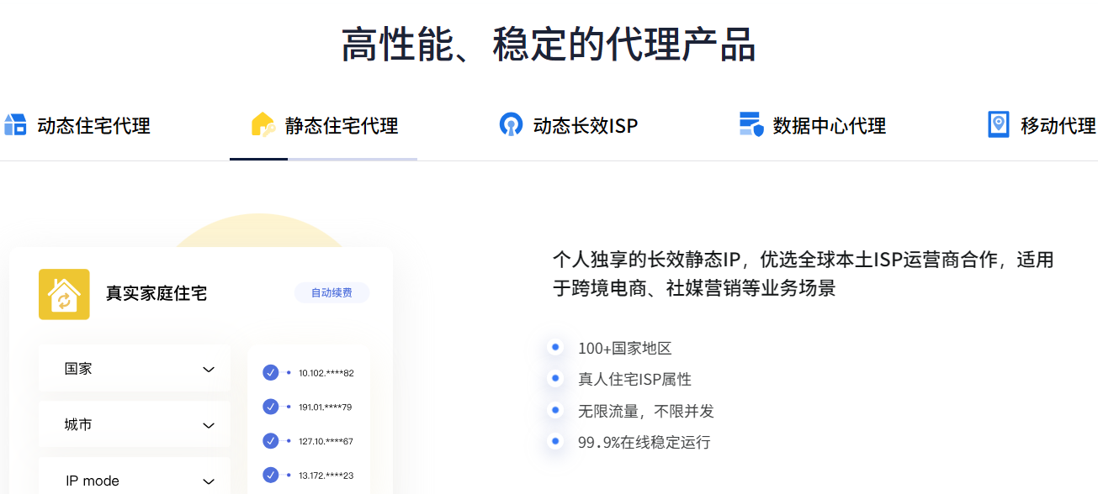The width and height of the screenshot is (1098, 494).
Task: Open the 动态长效ISP tab
Action: tap(569, 126)
